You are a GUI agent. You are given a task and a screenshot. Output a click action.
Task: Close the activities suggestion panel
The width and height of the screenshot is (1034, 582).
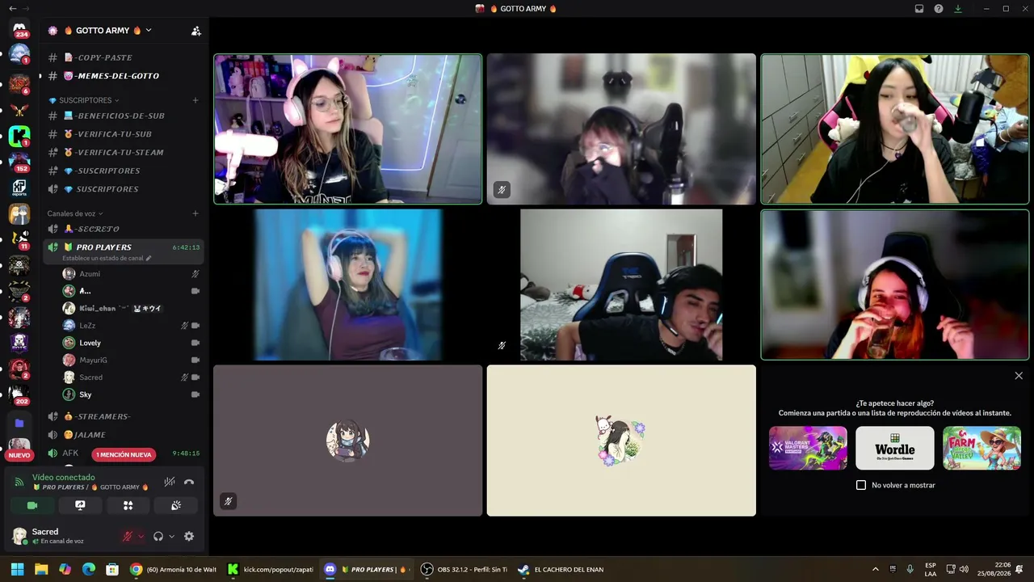tap(1019, 376)
